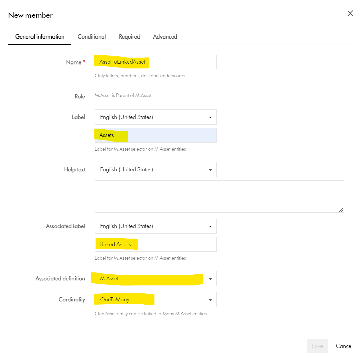Image resolution: width=364 pixels, height=358 pixels.
Task: Focus the Label field containing Assets
Action: 155,135
